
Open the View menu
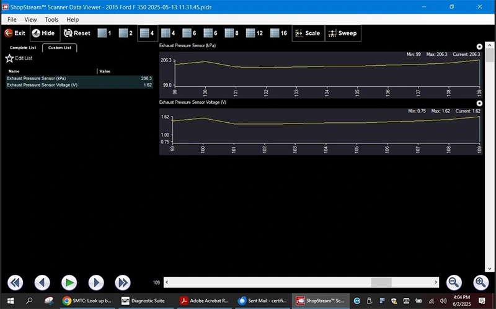(30, 20)
